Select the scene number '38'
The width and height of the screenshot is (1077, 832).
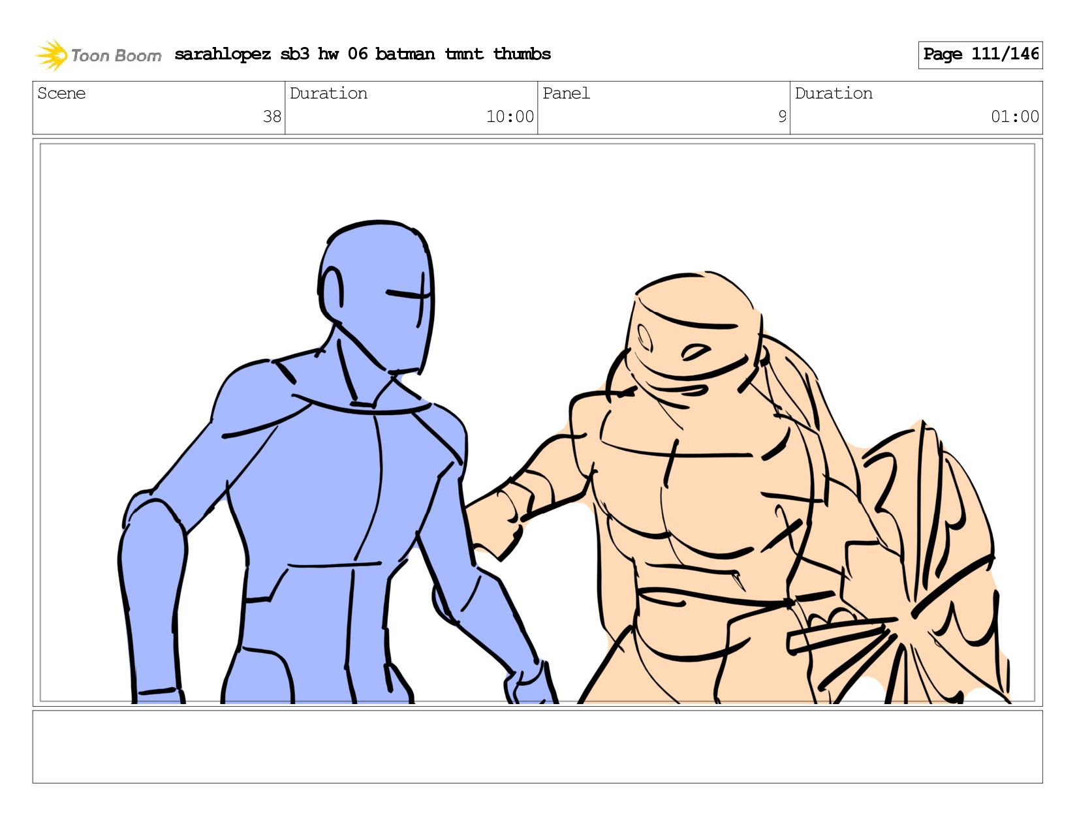272,117
